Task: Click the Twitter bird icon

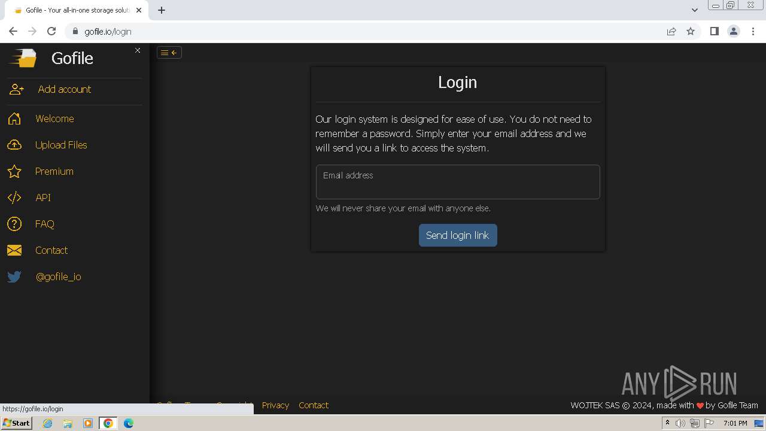Action: pos(14,277)
